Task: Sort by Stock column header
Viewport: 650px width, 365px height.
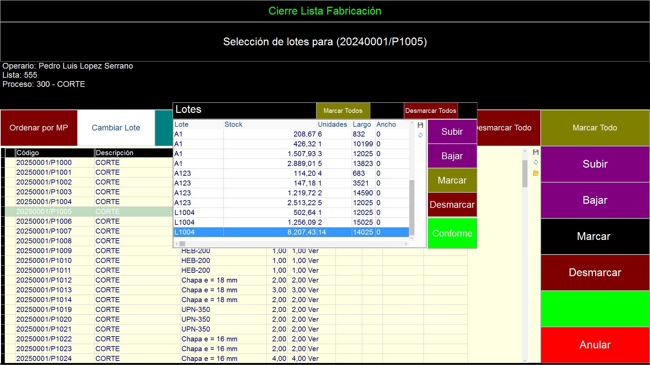Action: click(234, 124)
